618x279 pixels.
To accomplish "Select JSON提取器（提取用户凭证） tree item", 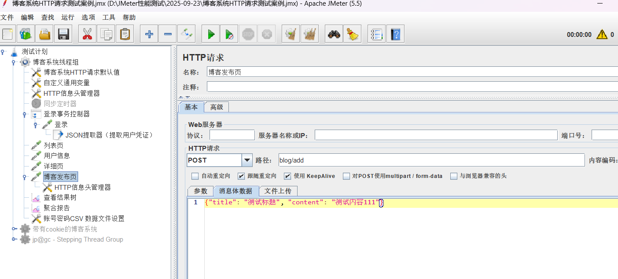I will pos(109,135).
